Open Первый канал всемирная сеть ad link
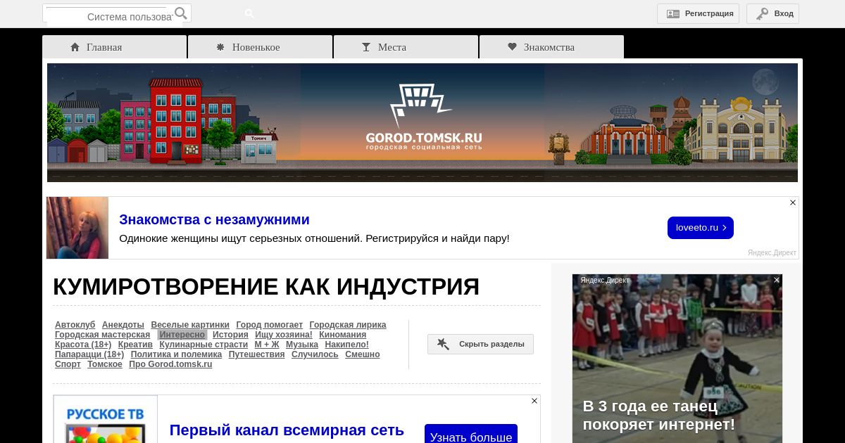This screenshot has width=845, height=443. [x=287, y=430]
